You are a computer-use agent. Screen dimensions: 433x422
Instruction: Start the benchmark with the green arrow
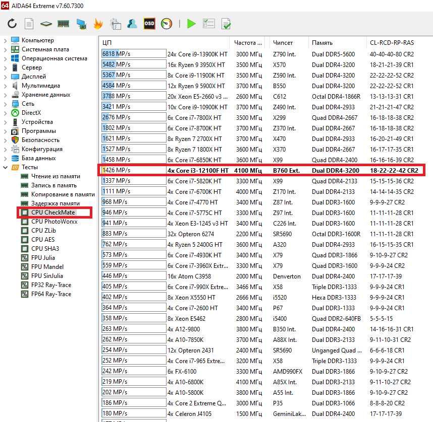click(191, 24)
